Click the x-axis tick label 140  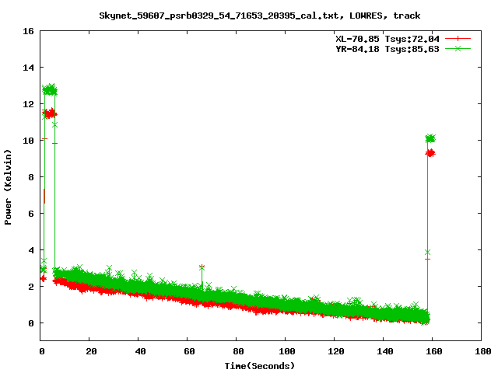tap(385, 351)
